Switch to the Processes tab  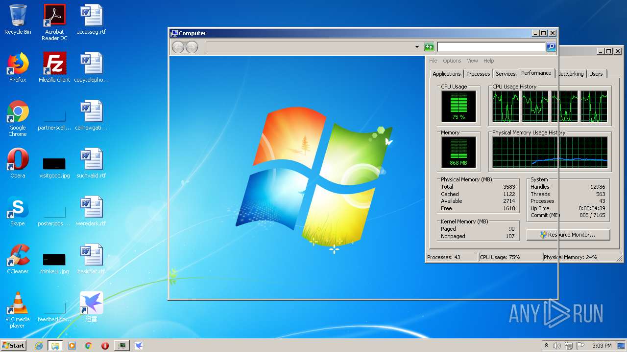point(478,74)
